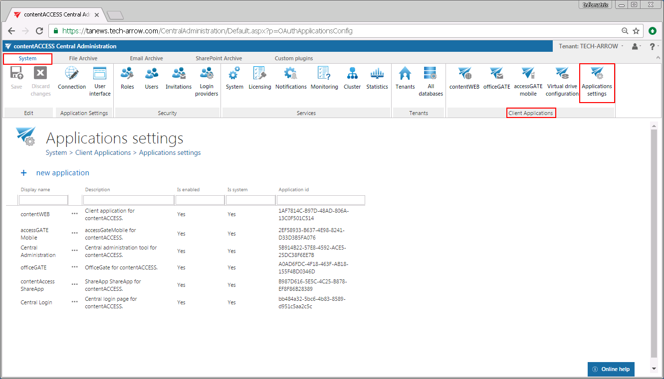Open contentAccess ShareApp row options menu
Screen dimensions: 664x379
point(75,284)
